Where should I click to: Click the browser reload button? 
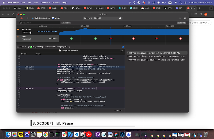[x=13, y=14]
